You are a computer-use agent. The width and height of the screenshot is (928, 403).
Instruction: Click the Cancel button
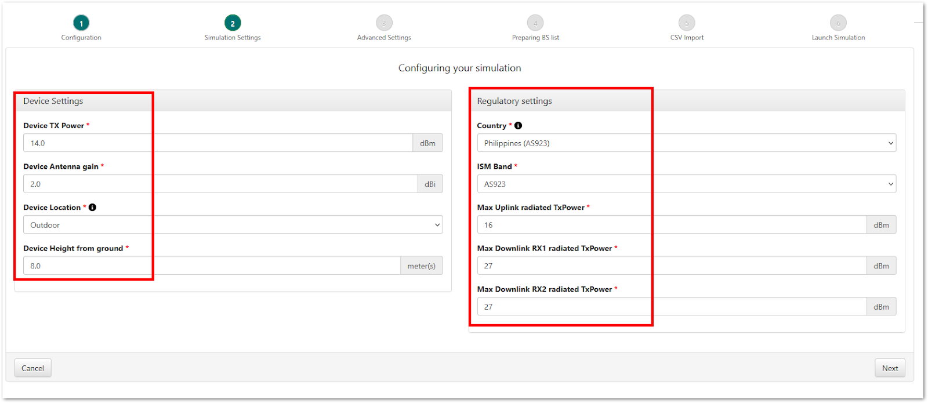[33, 368]
